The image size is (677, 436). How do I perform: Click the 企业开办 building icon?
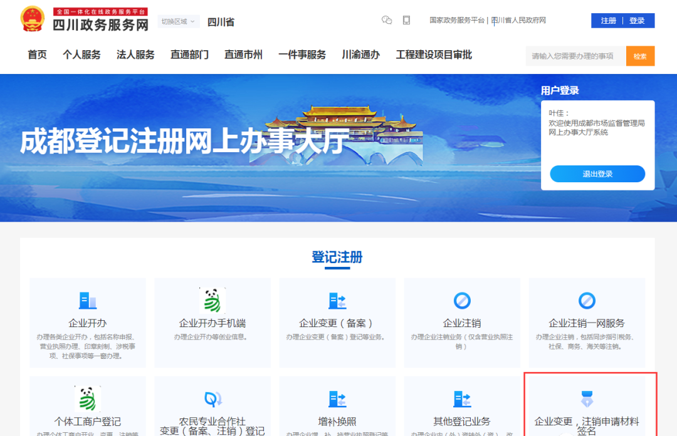[88, 301]
